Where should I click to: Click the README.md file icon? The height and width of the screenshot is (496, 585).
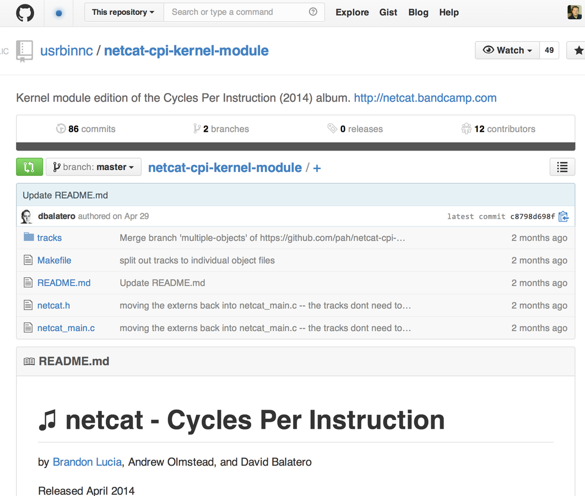(28, 283)
